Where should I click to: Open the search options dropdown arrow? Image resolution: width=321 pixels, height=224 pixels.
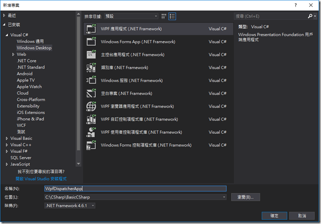(x=315, y=16)
